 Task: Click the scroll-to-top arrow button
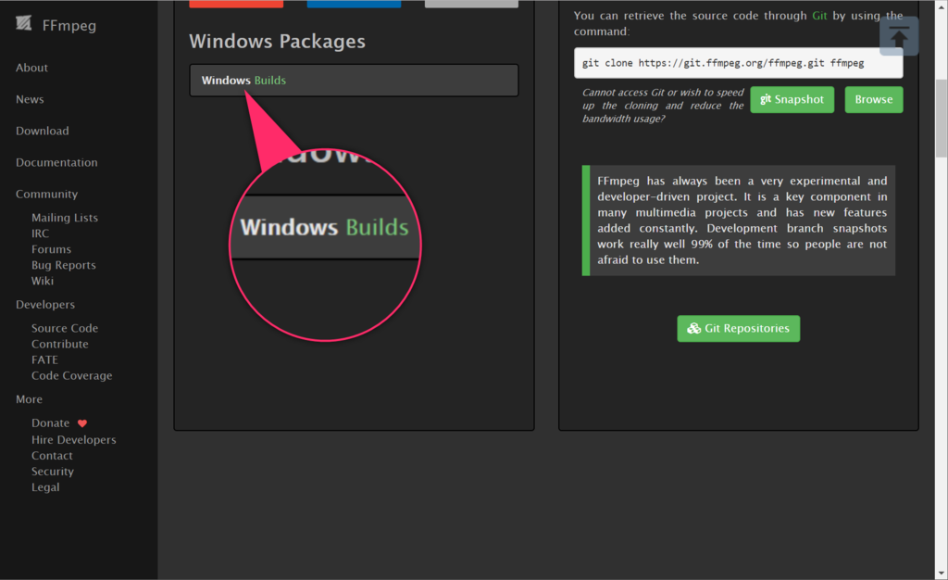(898, 36)
